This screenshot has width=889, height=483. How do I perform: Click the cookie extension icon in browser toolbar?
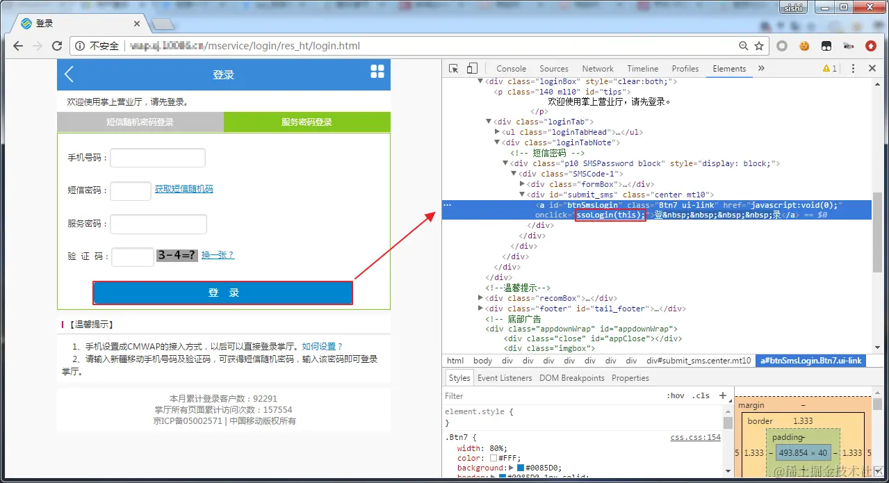(x=804, y=45)
